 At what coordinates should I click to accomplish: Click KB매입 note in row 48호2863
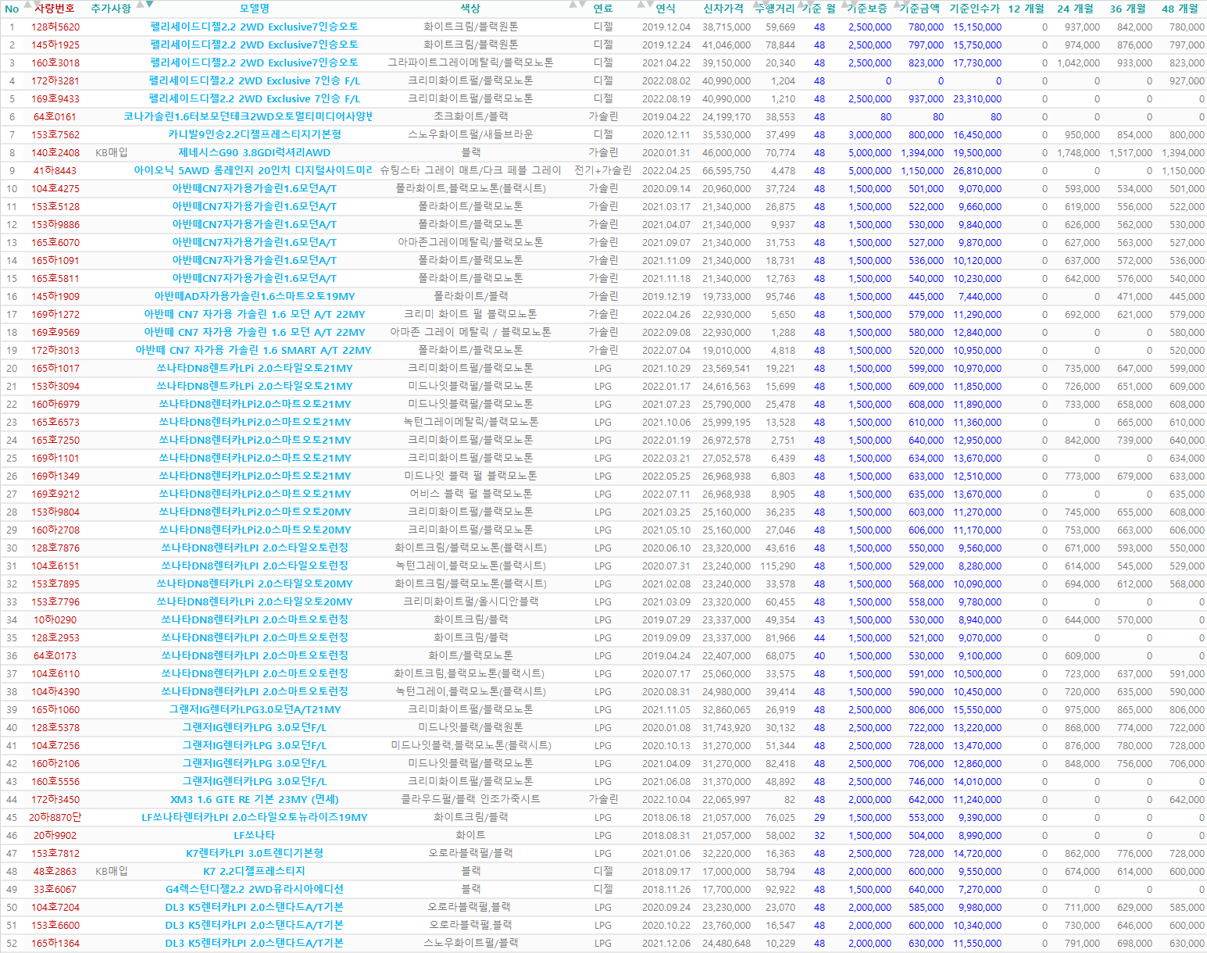point(111,871)
